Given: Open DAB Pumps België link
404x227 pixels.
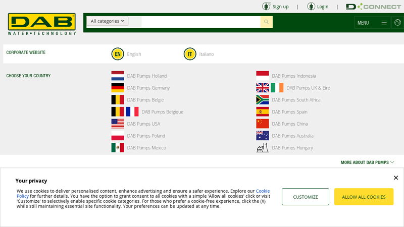Looking at the screenshot, I should (x=145, y=100).
